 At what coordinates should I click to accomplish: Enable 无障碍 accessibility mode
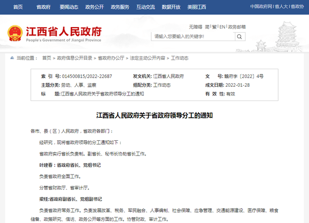tap(196, 27)
